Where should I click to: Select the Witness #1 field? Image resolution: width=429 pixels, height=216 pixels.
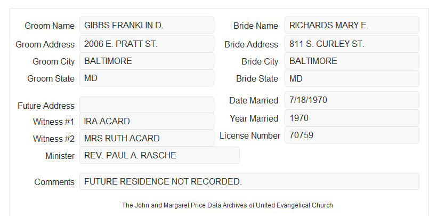click(147, 121)
